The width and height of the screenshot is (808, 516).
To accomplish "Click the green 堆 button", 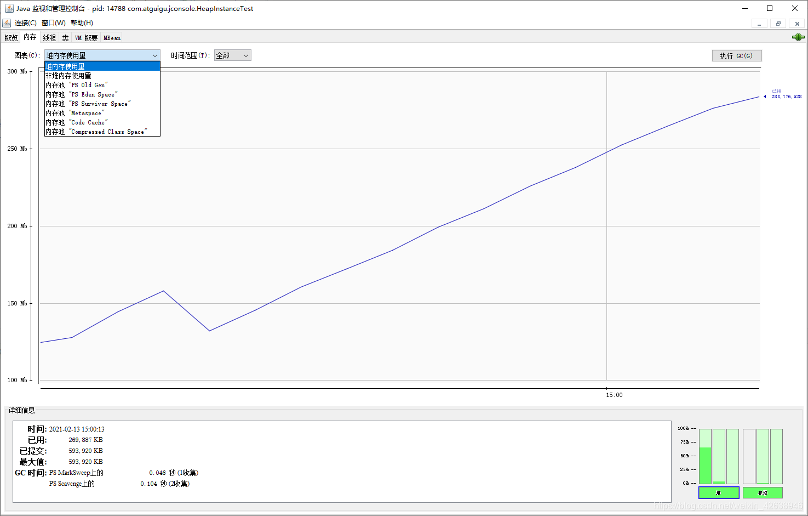I will coord(719,492).
